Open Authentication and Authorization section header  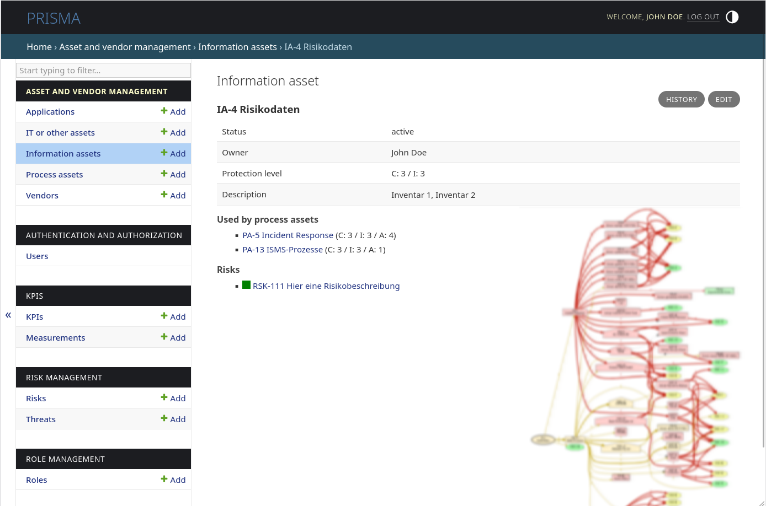point(104,235)
